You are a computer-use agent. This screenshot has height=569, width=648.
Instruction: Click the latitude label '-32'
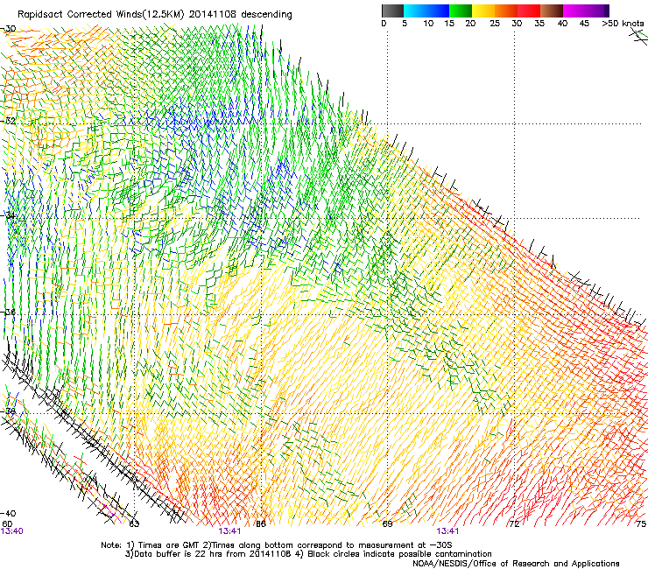tap(9, 121)
